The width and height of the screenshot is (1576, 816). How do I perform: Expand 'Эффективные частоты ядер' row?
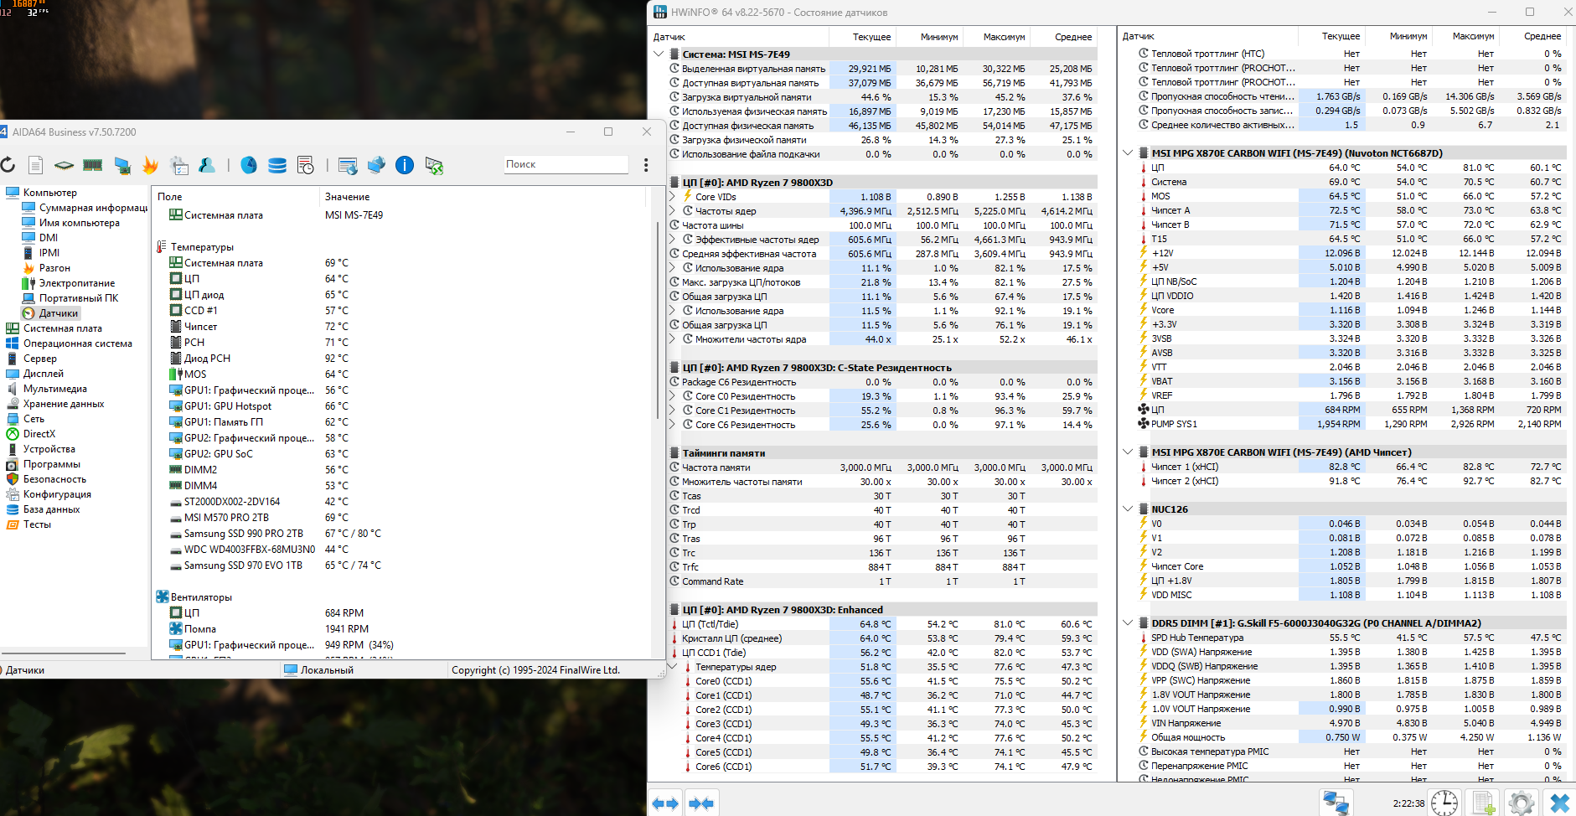[x=672, y=240]
